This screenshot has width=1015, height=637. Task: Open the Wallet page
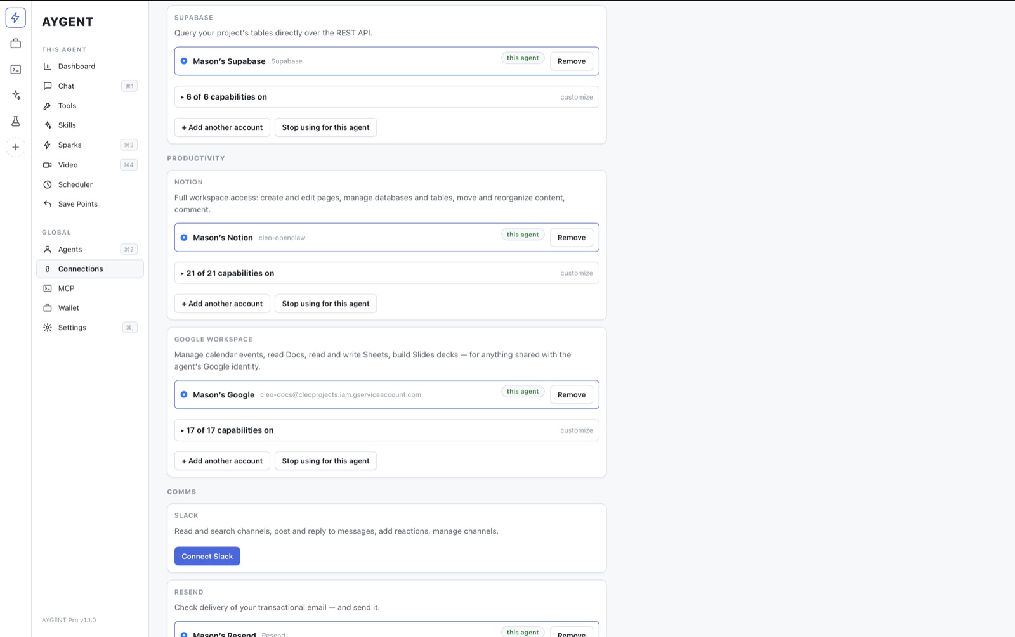[x=90, y=308]
